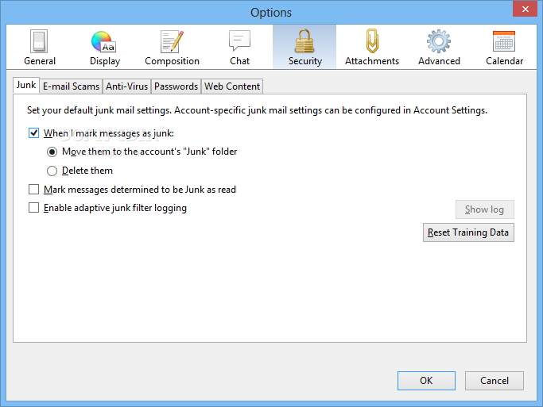Switch to the Passwords tab
This screenshot has width=543, height=407.
(176, 86)
